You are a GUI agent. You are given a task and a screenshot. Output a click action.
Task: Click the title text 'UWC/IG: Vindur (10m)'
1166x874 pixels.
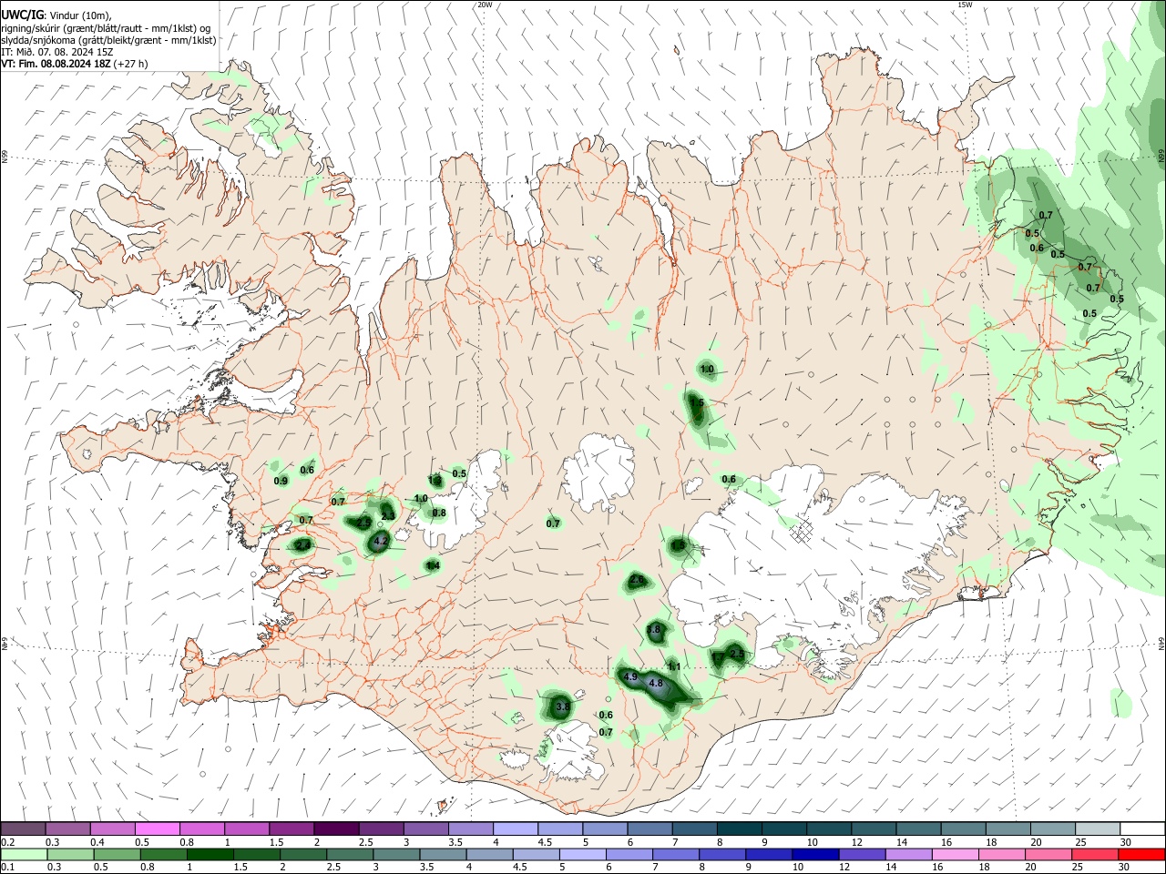[x=56, y=15]
